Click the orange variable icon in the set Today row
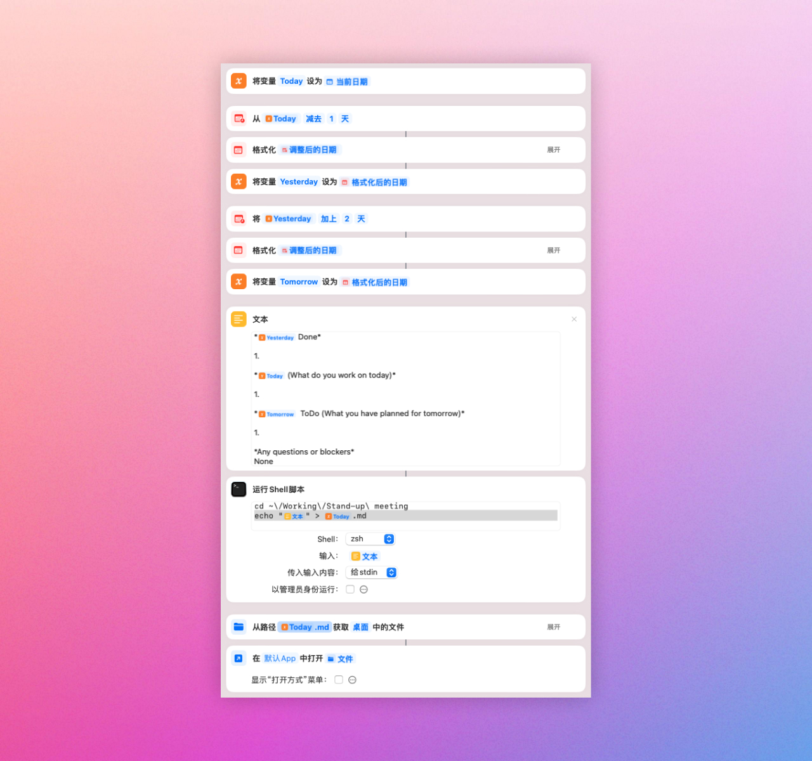 (239, 81)
